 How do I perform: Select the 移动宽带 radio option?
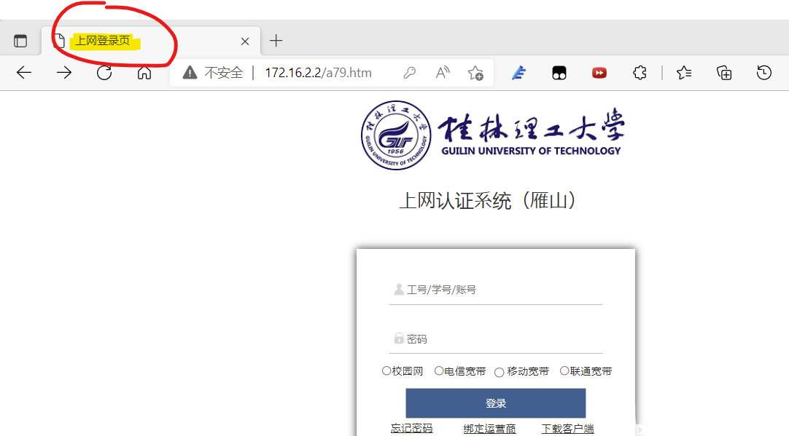point(500,372)
